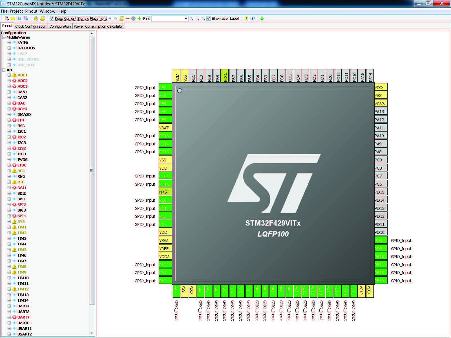Click the PD15 pin on the chip

(381, 192)
